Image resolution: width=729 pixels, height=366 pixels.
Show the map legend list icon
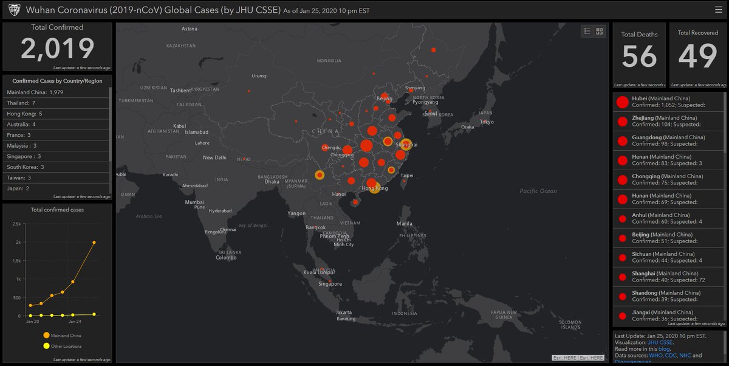click(587, 31)
